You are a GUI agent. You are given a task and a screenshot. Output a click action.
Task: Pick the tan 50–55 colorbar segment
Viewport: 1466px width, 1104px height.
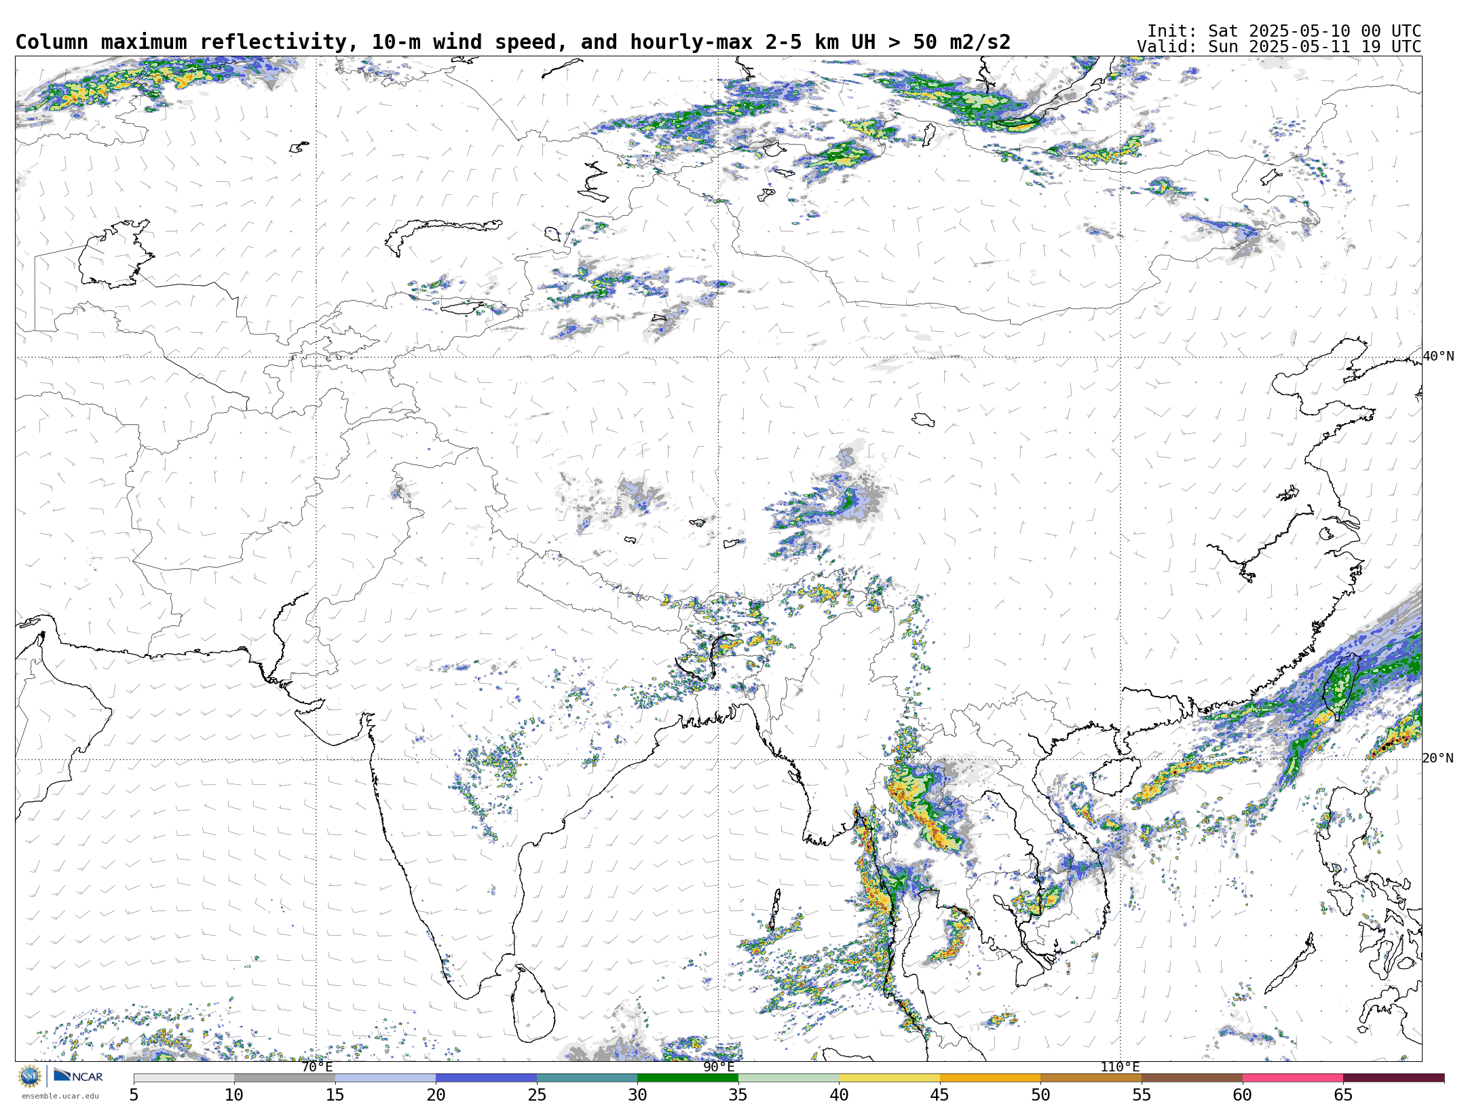tap(1091, 1078)
